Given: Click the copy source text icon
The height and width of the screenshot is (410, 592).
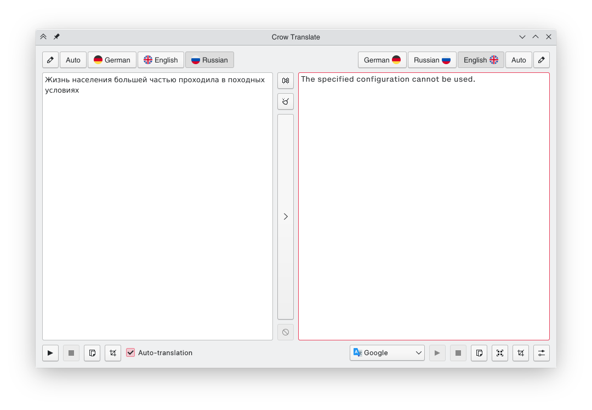Looking at the screenshot, I should point(92,352).
